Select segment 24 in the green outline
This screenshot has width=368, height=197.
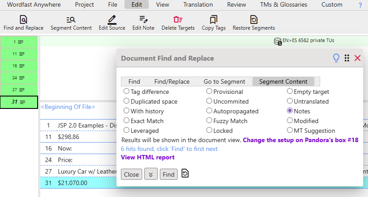tap(19, 78)
